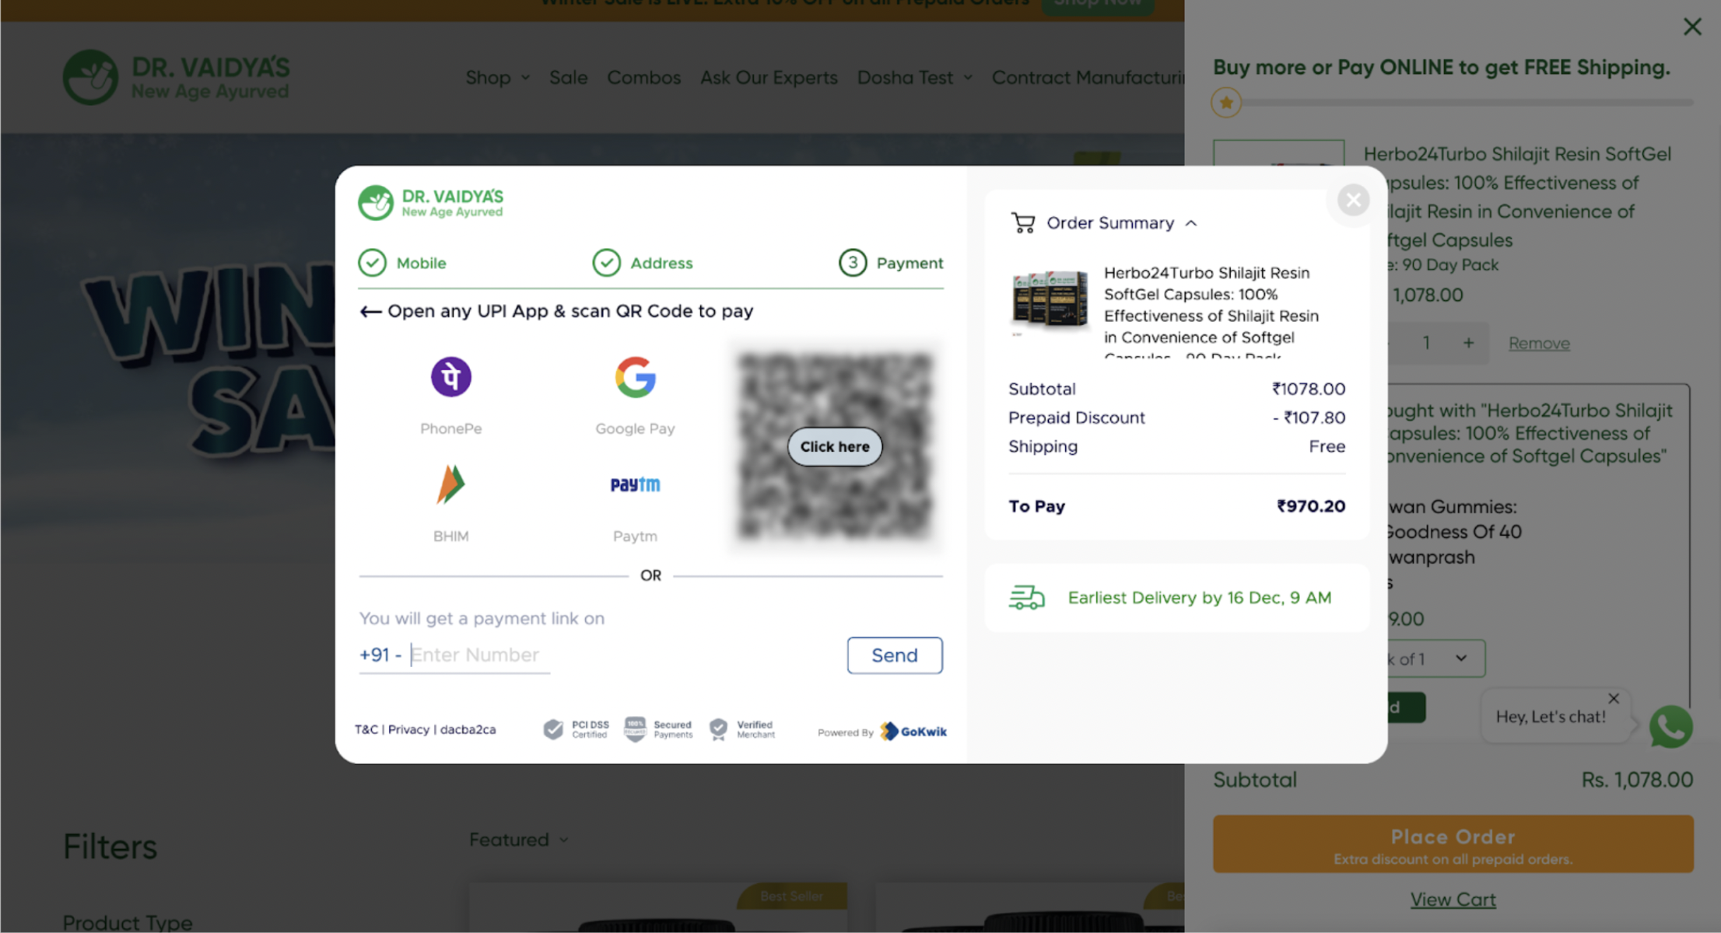The width and height of the screenshot is (1721, 933).
Task: Select the PhonePe payment icon
Action: [450, 378]
